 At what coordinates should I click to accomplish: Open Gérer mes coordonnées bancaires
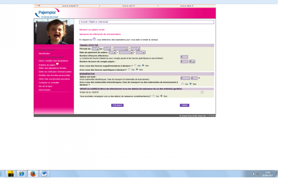54,79
